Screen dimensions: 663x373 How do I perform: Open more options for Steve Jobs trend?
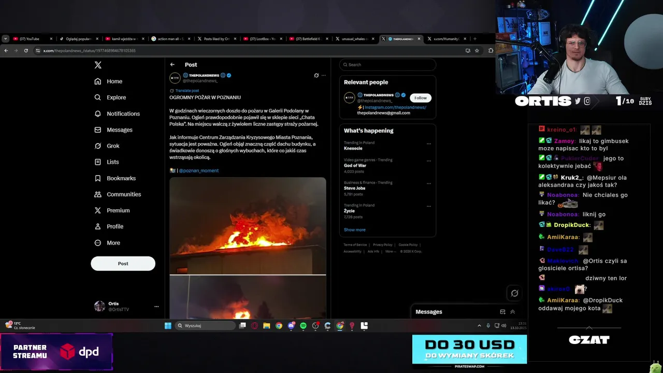tap(428, 183)
